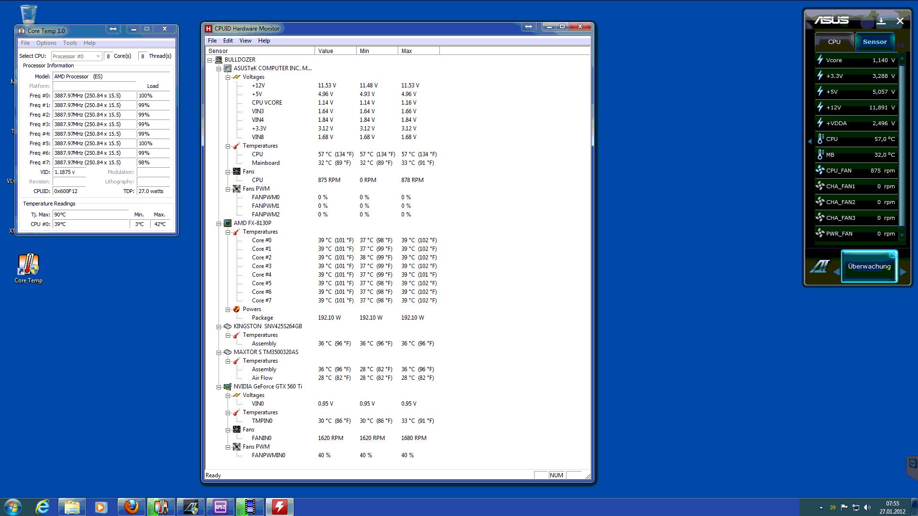Viewport: 918px width, 516px height.
Task: Collapse the NVIDIA GeForce GTX 560 Ti node
Action: [x=219, y=387]
